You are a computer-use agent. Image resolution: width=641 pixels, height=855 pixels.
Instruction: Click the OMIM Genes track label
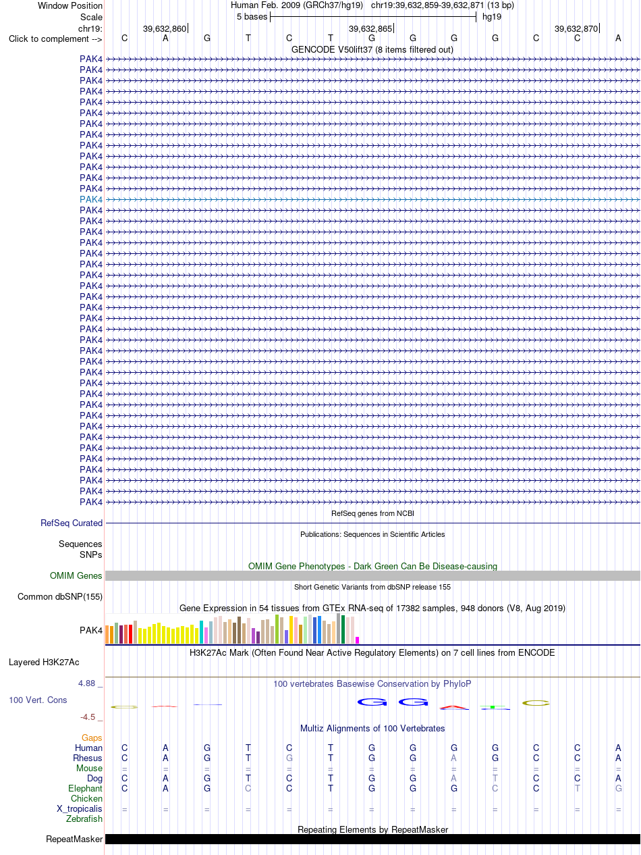click(x=76, y=576)
